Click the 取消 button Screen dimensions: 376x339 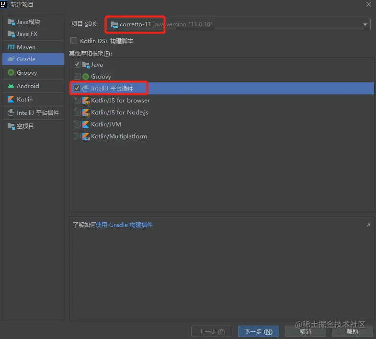[306, 331]
